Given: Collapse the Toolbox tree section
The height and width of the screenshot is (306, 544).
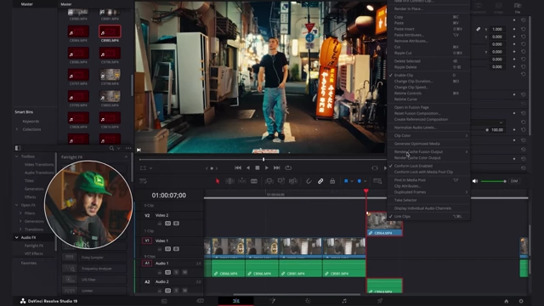Looking at the screenshot, I should click(x=17, y=156).
